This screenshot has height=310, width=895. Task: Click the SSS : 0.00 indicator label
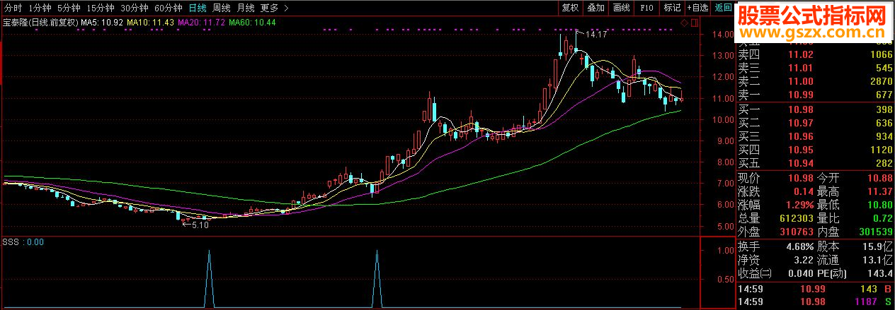click(23, 242)
